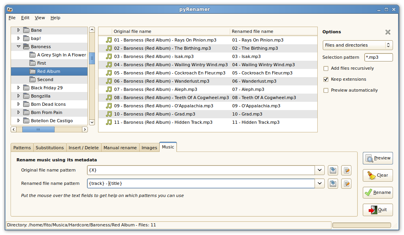Click folder tree scroll up arrow
This screenshot has width=404, height=235.
point(92,30)
